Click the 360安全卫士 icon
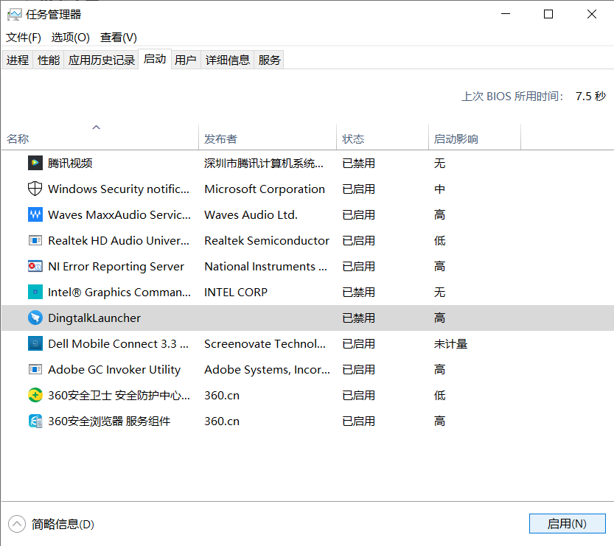Viewport: 614px width, 546px height. [35, 395]
